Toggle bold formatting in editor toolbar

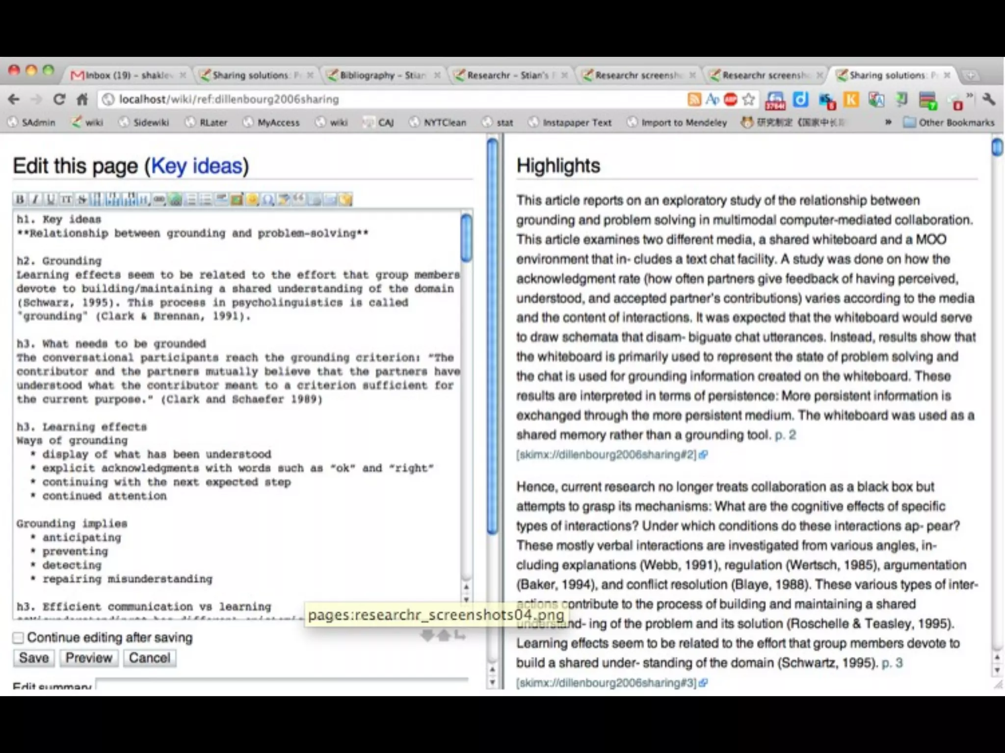(x=20, y=200)
